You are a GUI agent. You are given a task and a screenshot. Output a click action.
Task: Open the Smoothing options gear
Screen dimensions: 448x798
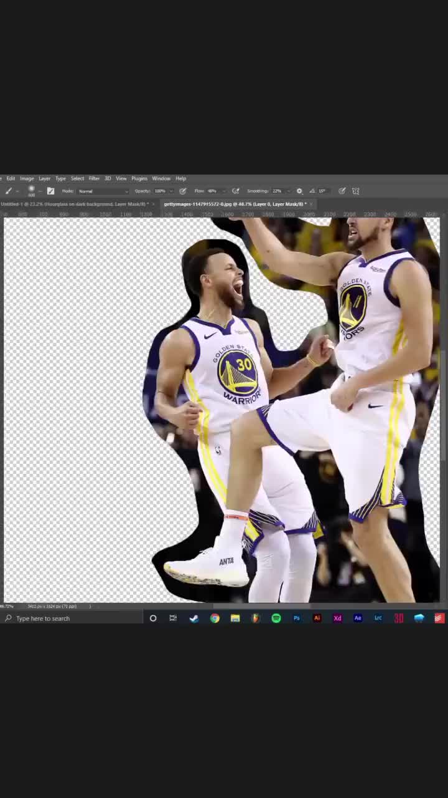pyautogui.click(x=299, y=191)
